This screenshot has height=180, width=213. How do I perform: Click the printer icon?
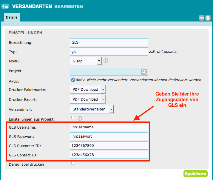[208, 18]
